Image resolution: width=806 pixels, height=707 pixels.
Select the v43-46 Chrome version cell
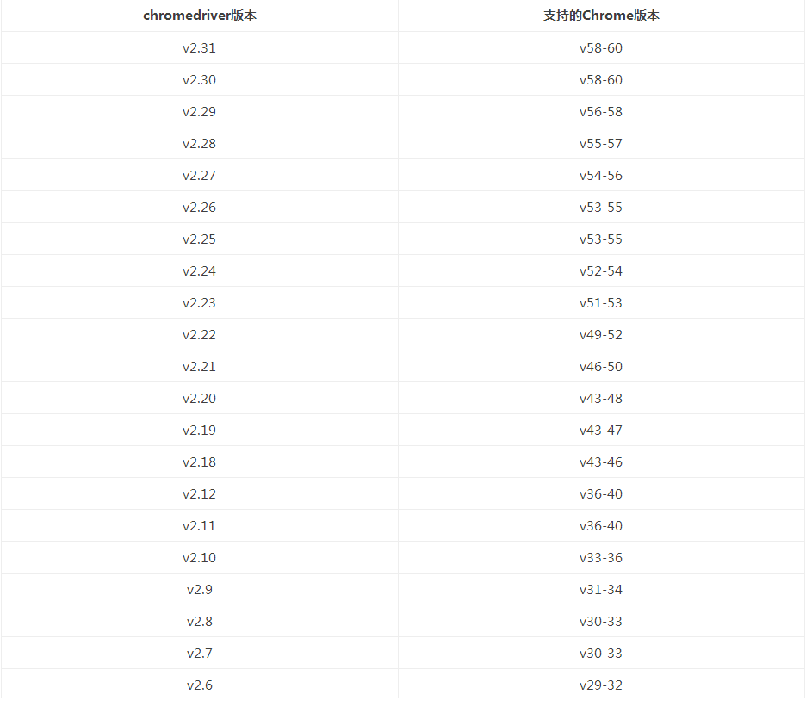pos(600,462)
